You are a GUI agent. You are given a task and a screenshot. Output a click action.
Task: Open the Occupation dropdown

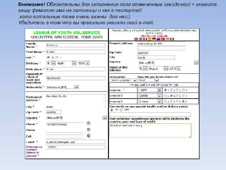(x=135, y=80)
